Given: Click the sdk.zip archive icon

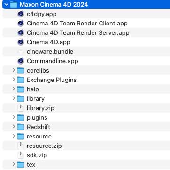Looking at the screenshot, I should [21, 155].
